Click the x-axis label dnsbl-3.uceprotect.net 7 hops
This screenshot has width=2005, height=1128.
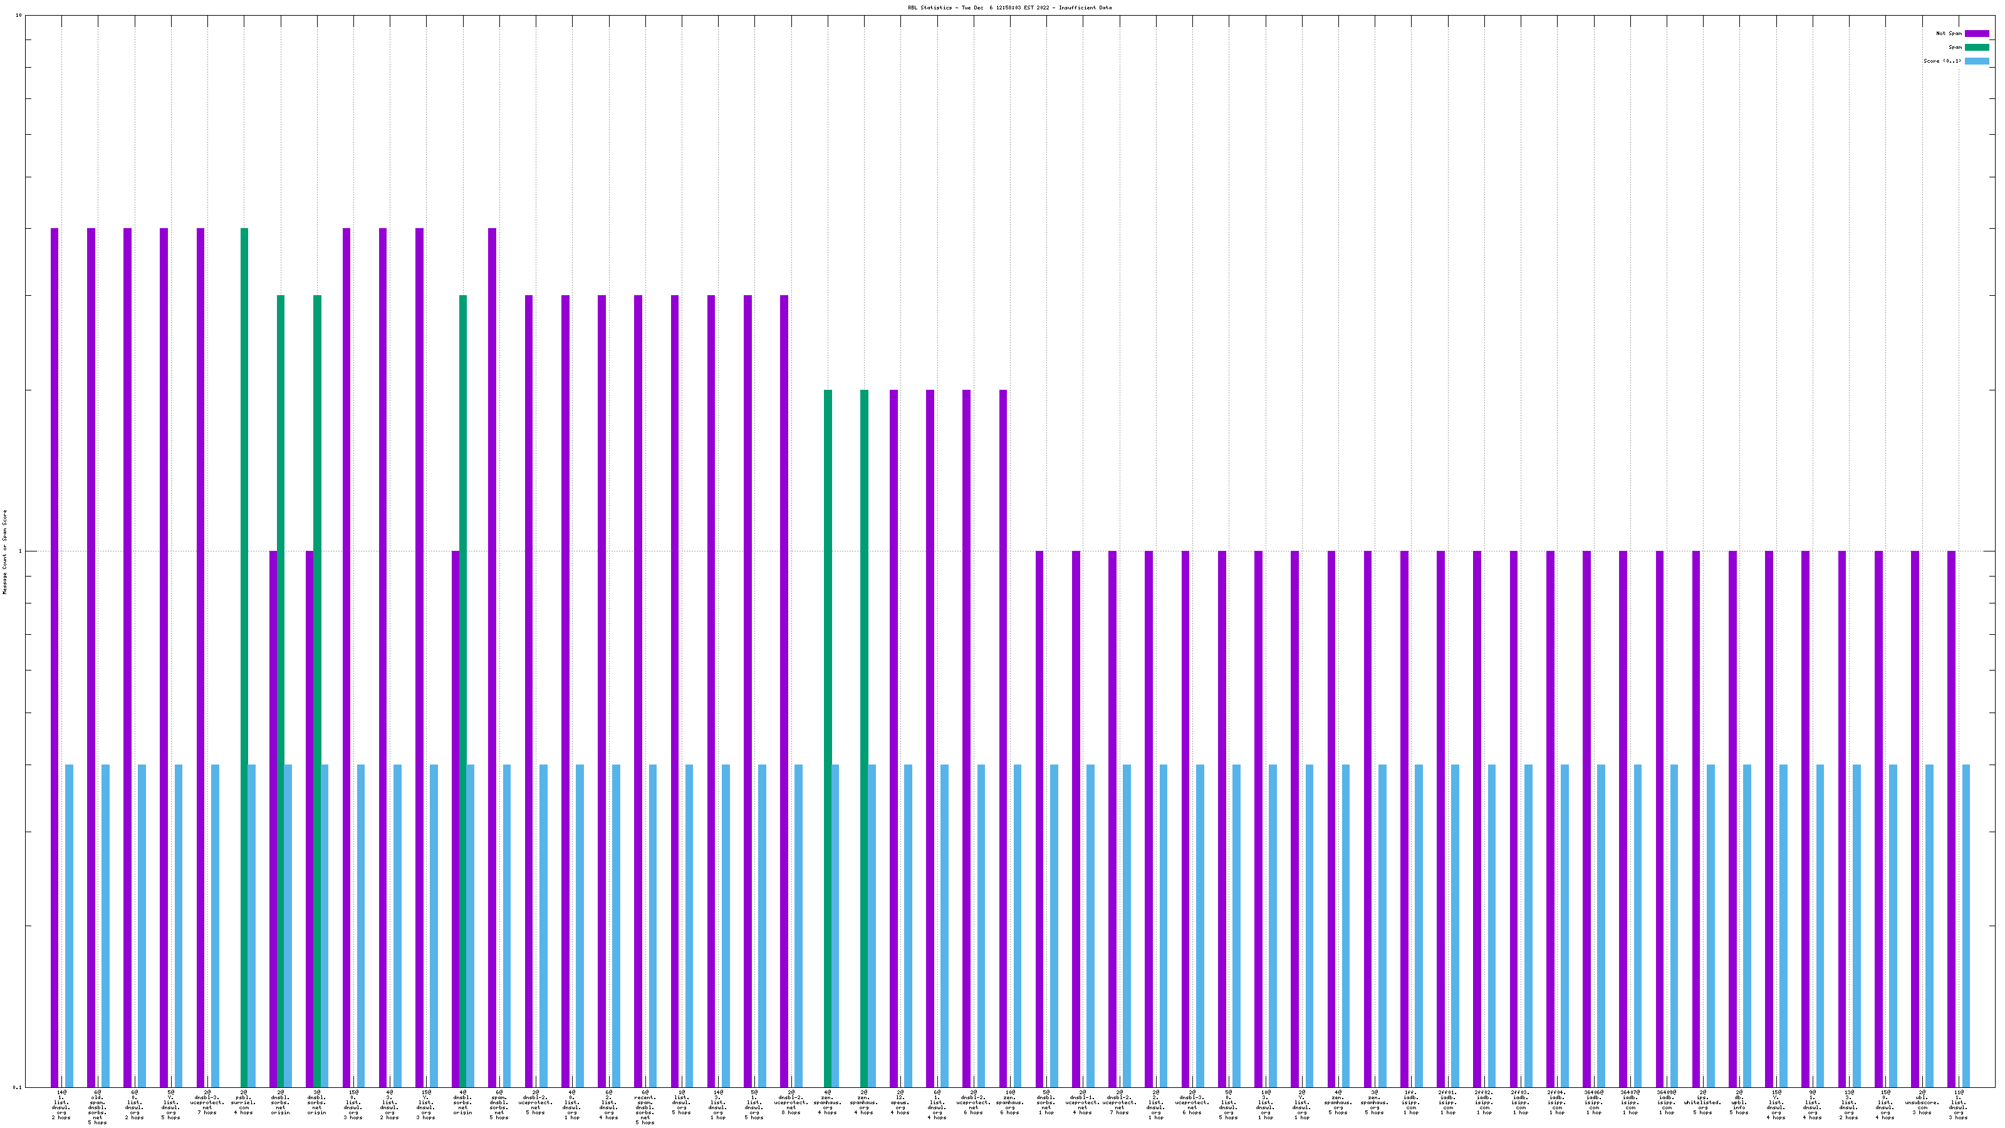(208, 1102)
